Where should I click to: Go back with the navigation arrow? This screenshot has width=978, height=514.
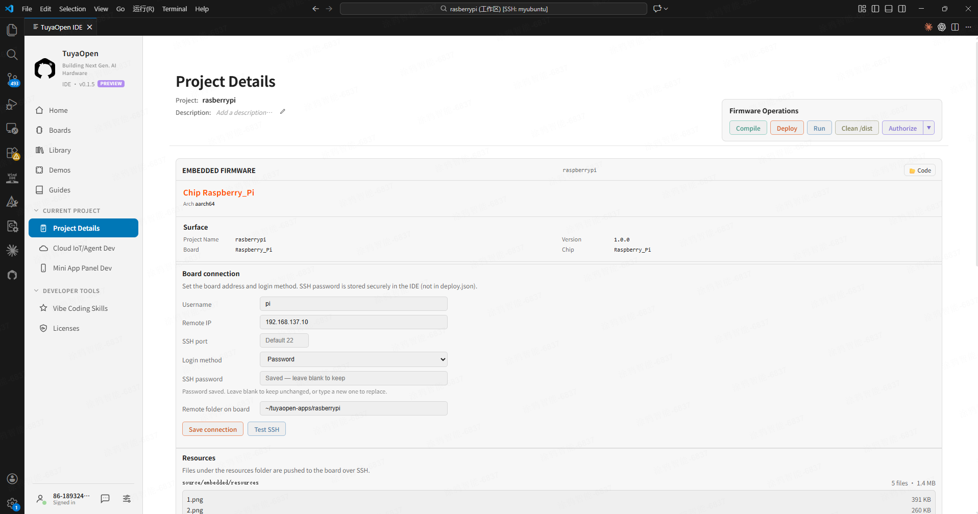pos(315,9)
